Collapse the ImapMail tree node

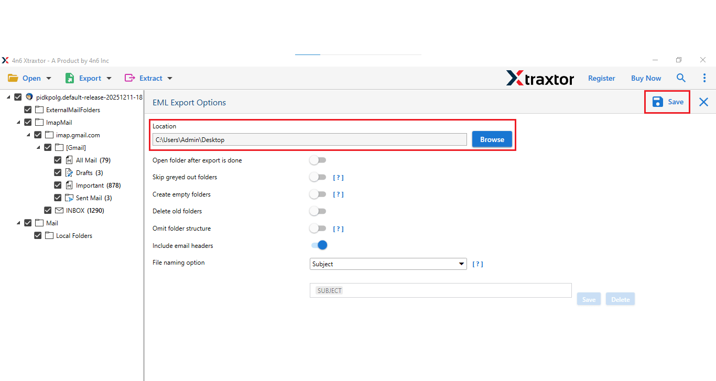tap(18, 123)
